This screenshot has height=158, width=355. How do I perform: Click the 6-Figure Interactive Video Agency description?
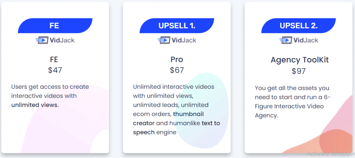pos(293,102)
